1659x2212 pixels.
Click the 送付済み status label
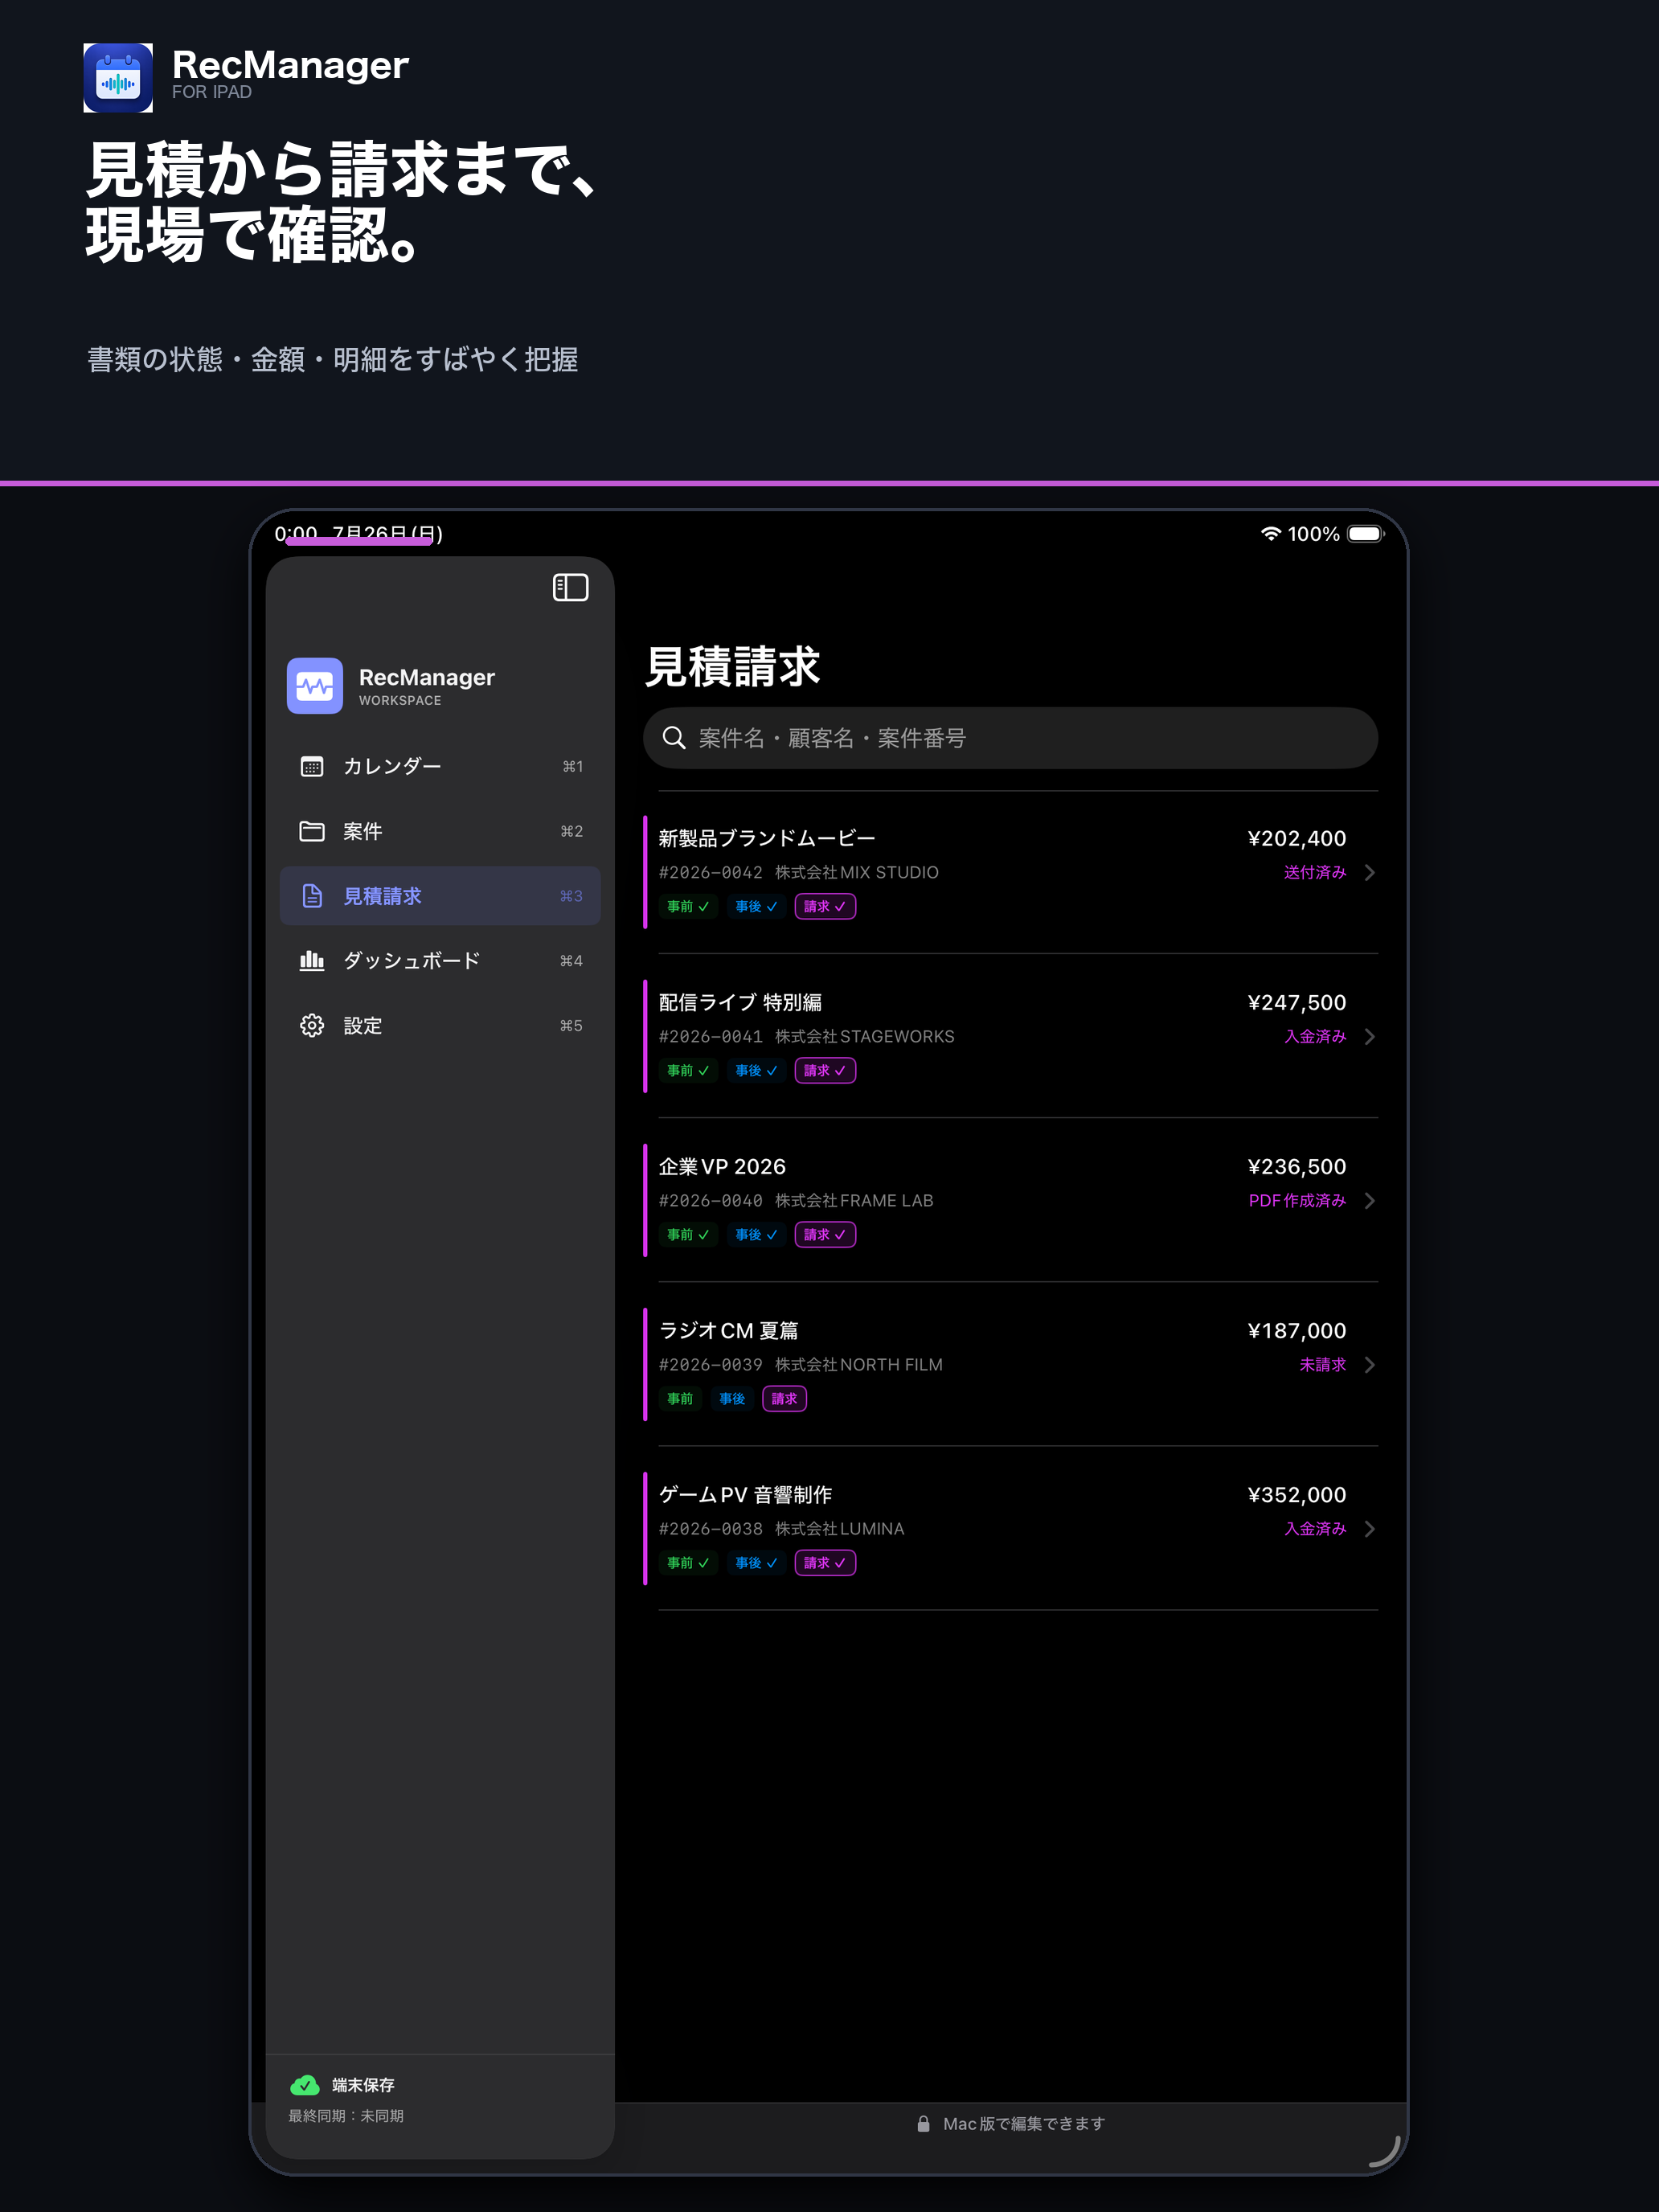tap(1315, 872)
